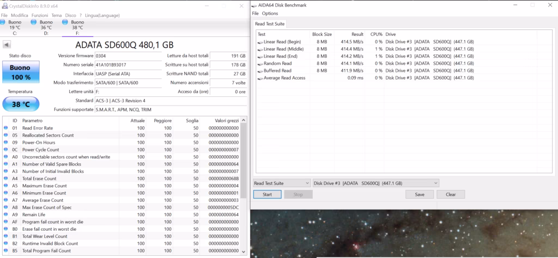558x258 pixels.
Task: Open the Tema menu
Action: pyautogui.click(x=57, y=15)
